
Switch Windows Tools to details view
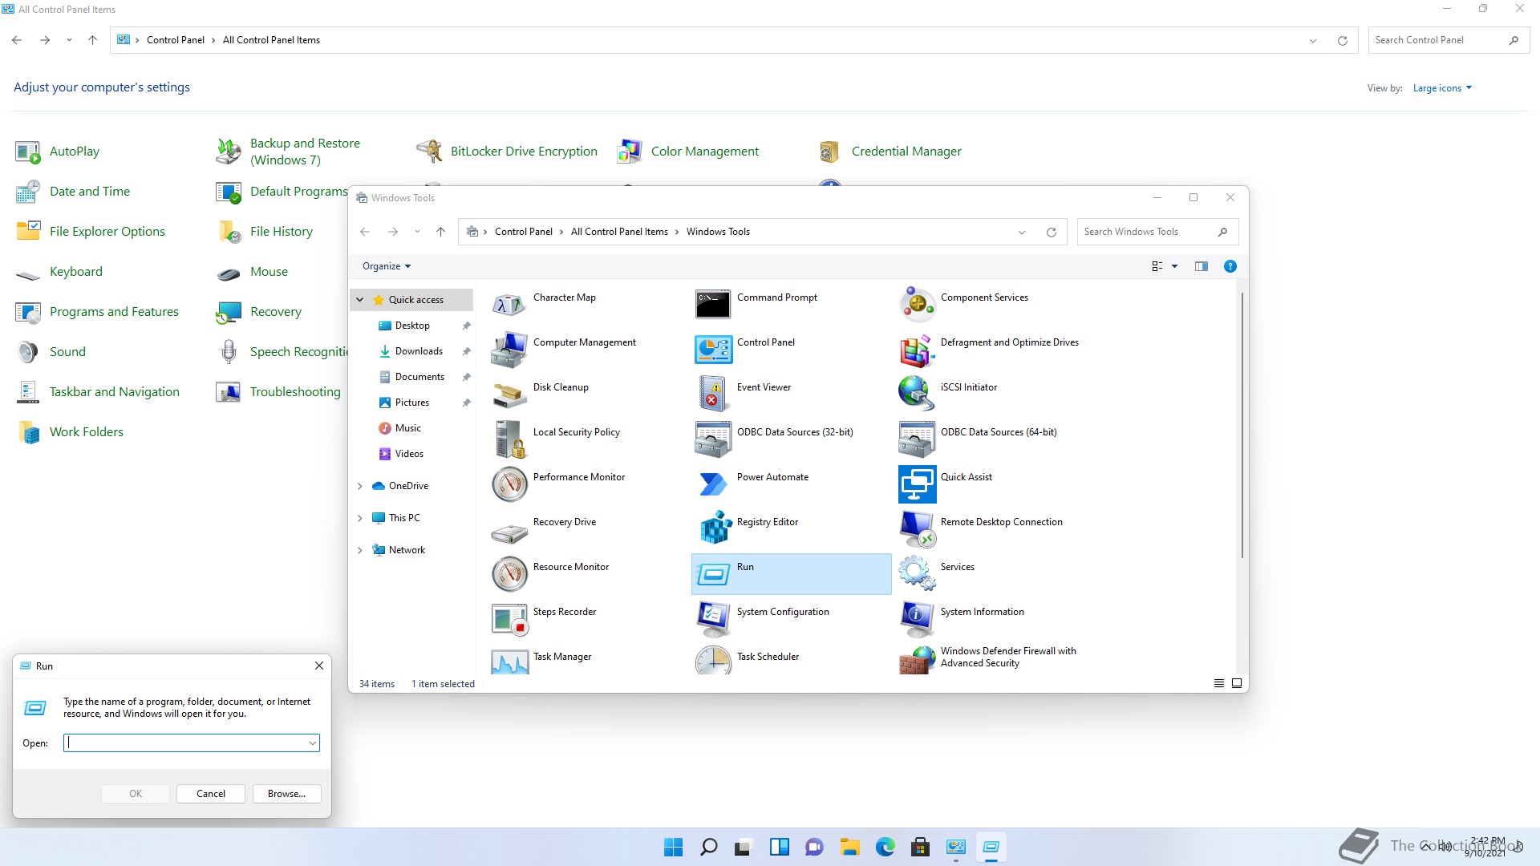coord(1218,683)
